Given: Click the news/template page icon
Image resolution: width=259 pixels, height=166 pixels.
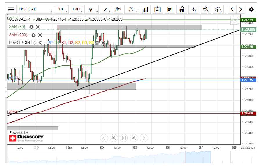Looking at the screenshot, I should pos(170,9).
